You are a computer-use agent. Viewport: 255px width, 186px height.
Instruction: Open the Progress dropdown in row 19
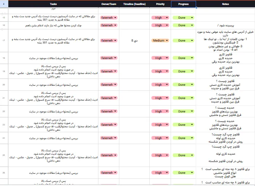click(183, 71)
